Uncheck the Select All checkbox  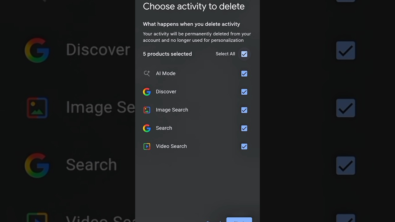(x=244, y=54)
